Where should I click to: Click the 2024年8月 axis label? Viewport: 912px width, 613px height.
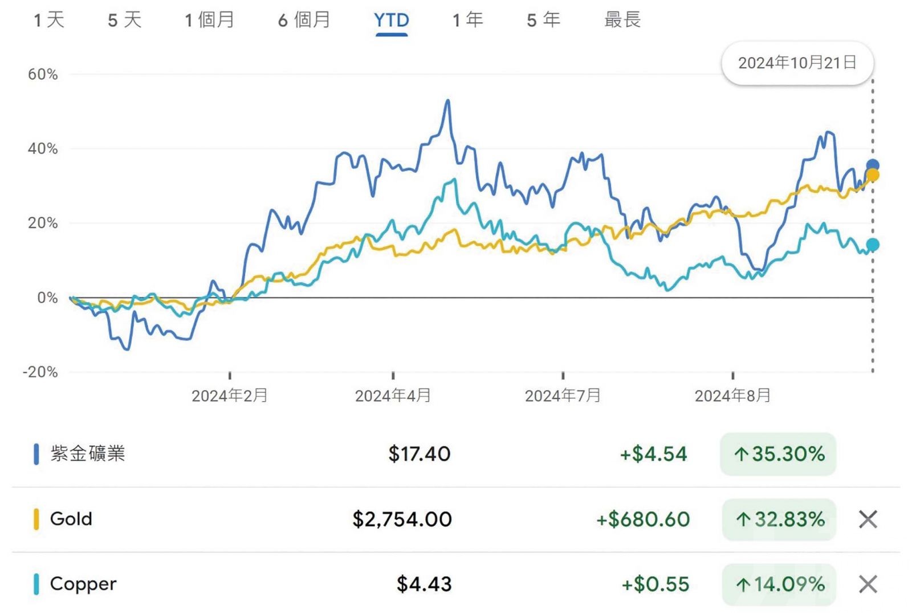pyautogui.click(x=733, y=395)
